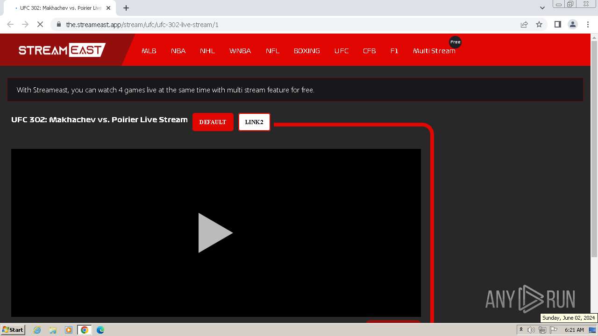Click the address bar URL
Image resolution: width=598 pixels, height=336 pixels.
coord(142,25)
